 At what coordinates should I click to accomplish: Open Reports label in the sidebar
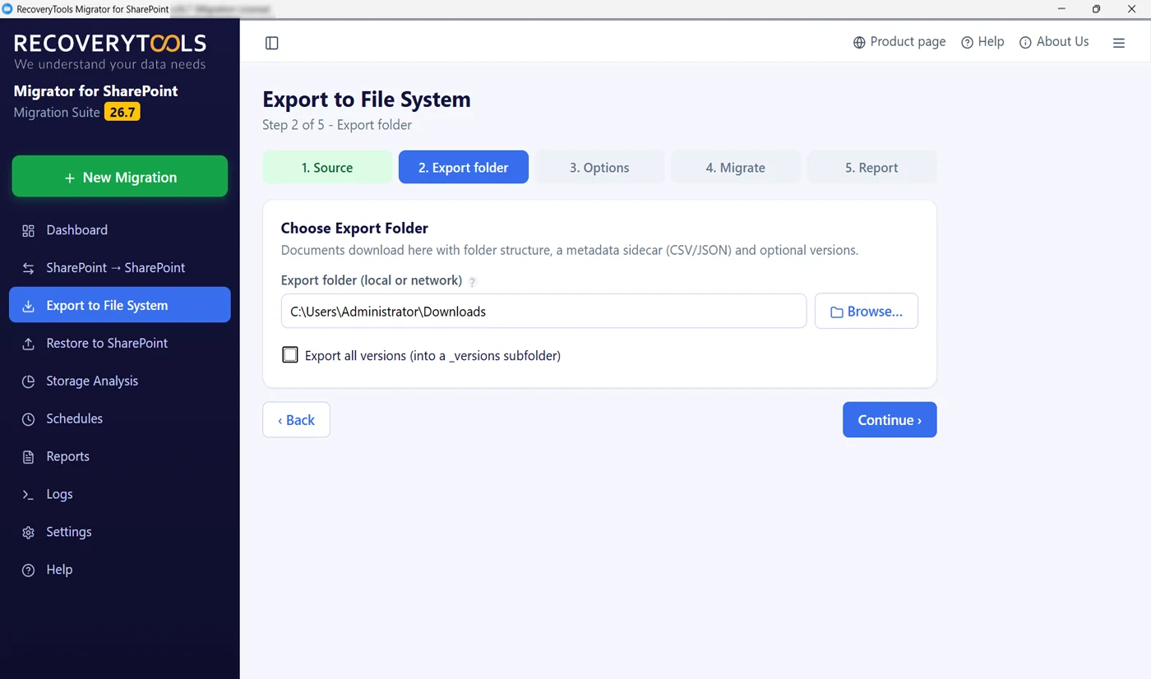67,457
